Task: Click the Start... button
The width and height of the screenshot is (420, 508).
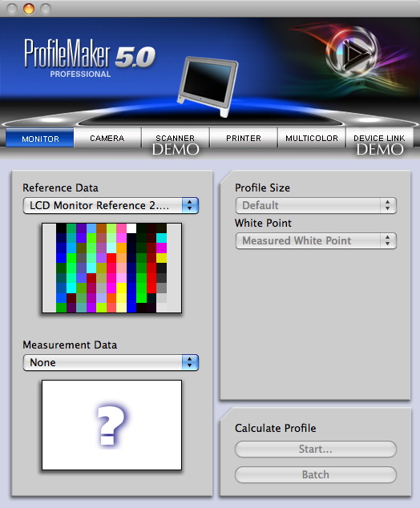Action: [x=316, y=449]
